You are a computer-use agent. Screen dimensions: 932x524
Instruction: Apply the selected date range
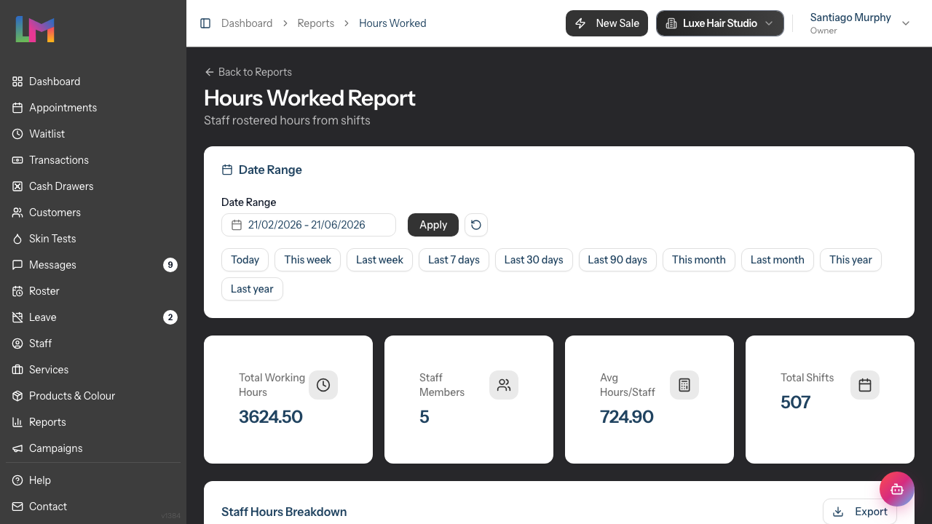[433, 225]
